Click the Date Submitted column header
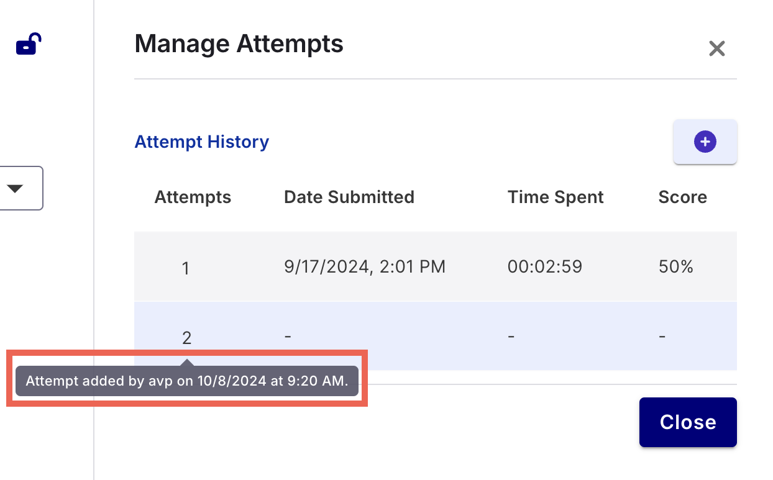The width and height of the screenshot is (773, 480). 349,197
